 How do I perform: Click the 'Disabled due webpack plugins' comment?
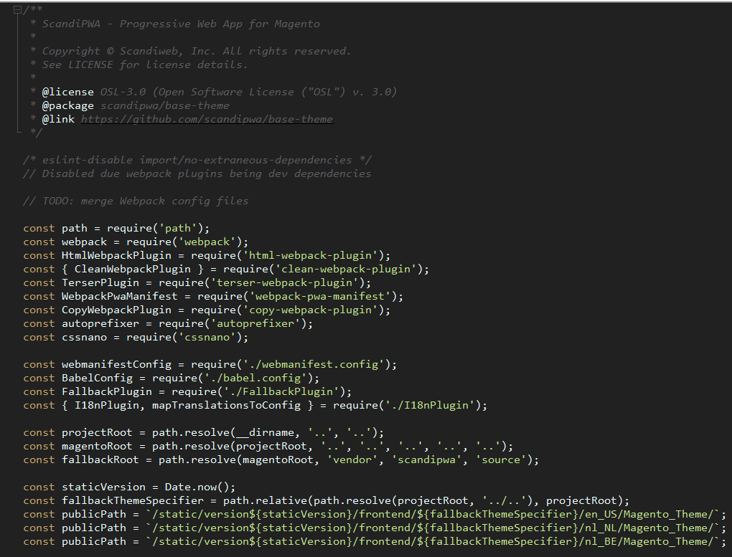click(x=197, y=173)
